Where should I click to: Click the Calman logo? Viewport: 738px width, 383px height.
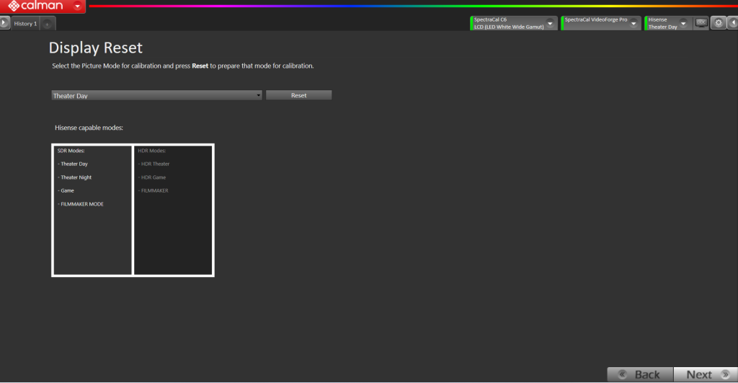[36, 6]
